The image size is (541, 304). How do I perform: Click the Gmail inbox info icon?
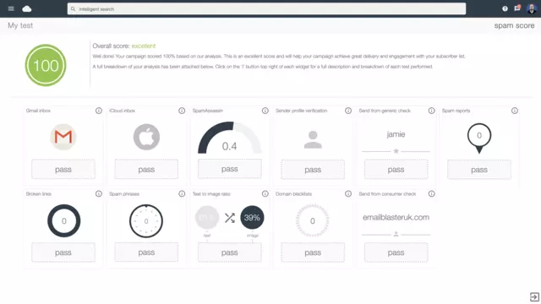click(x=99, y=111)
